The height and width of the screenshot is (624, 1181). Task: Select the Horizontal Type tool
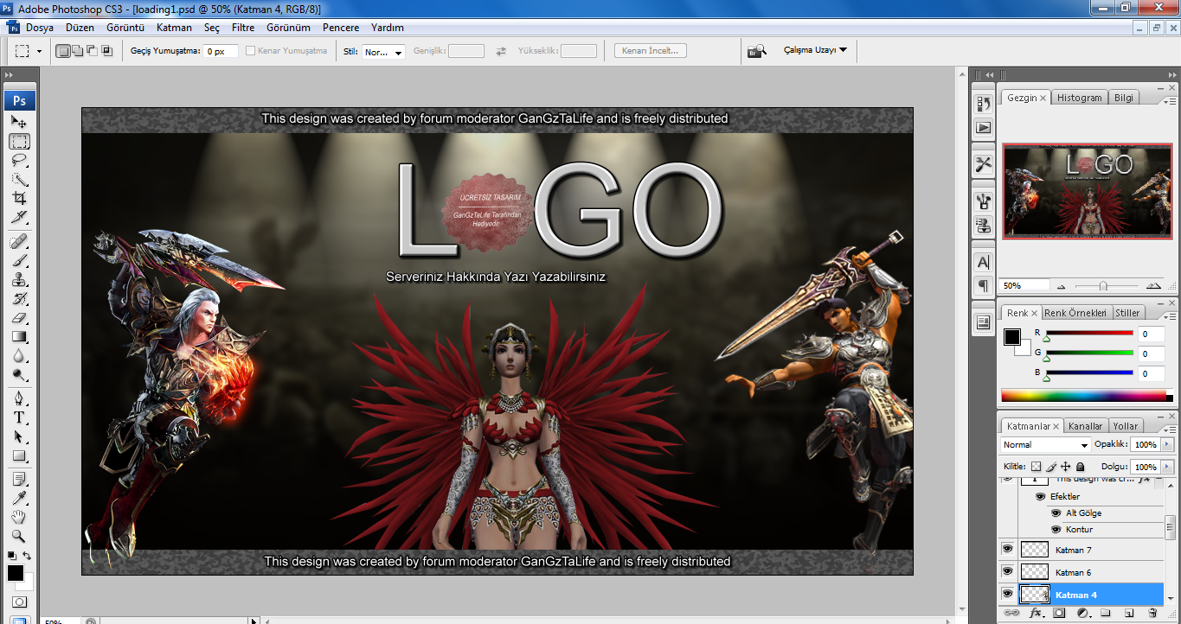point(19,417)
